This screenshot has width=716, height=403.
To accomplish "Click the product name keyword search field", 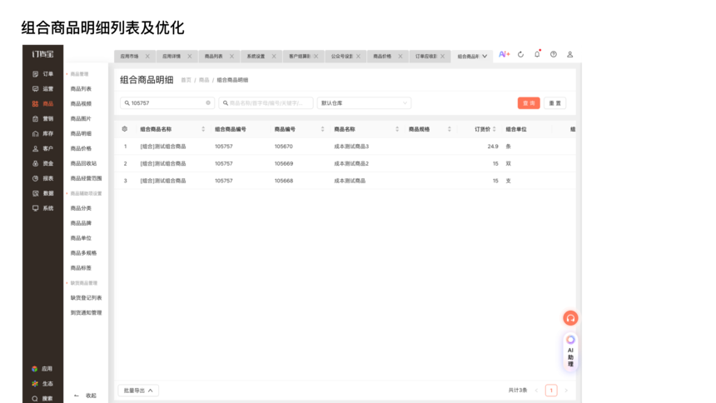I will click(x=265, y=103).
